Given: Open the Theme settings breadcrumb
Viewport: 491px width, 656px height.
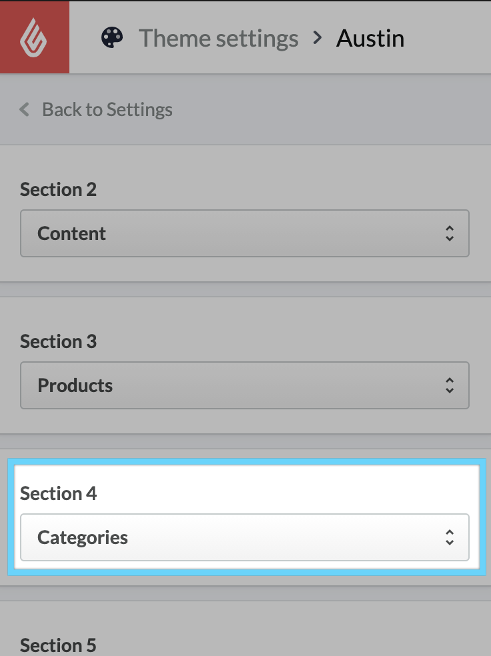Looking at the screenshot, I should pyautogui.click(x=218, y=38).
